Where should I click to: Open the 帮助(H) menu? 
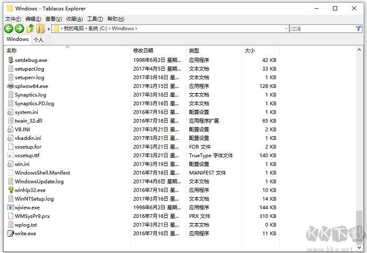pos(116,19)
